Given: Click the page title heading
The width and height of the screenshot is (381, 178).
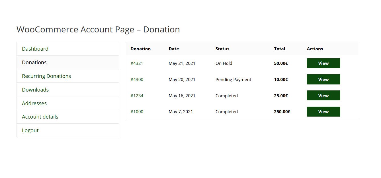Looking at the screenshot, I should [x=98, y=30].
